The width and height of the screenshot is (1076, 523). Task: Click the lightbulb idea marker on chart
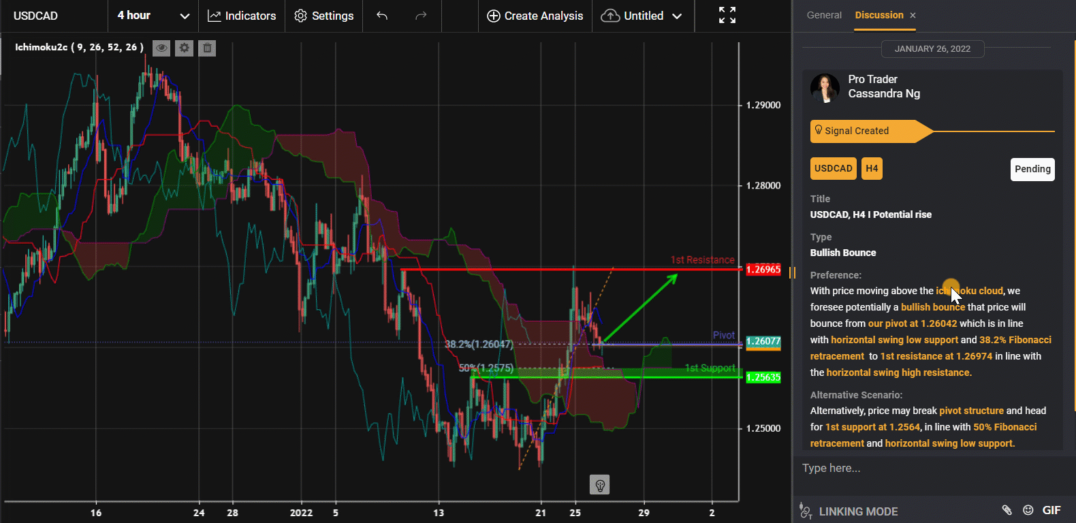point(600,485)
